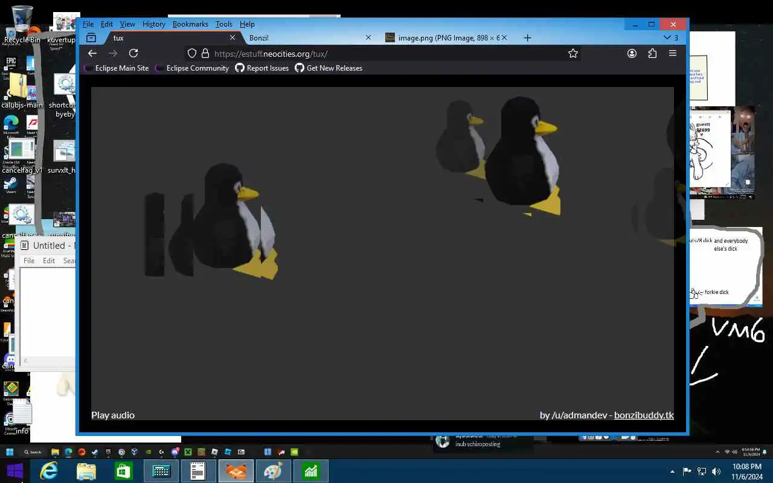The image size is (773, 483).
Task: Follow the bonzibuddy.tk link
Action: pyautogui.click(x=644, y=415)
